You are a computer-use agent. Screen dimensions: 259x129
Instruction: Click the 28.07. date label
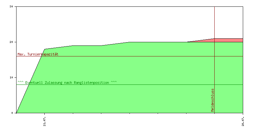(243, 122)
